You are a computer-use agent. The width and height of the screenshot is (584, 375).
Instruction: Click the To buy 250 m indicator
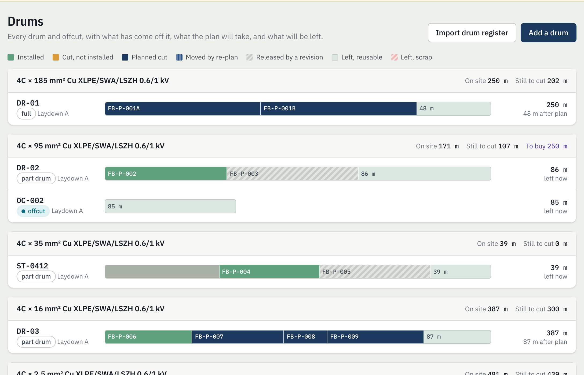point(546,146)
